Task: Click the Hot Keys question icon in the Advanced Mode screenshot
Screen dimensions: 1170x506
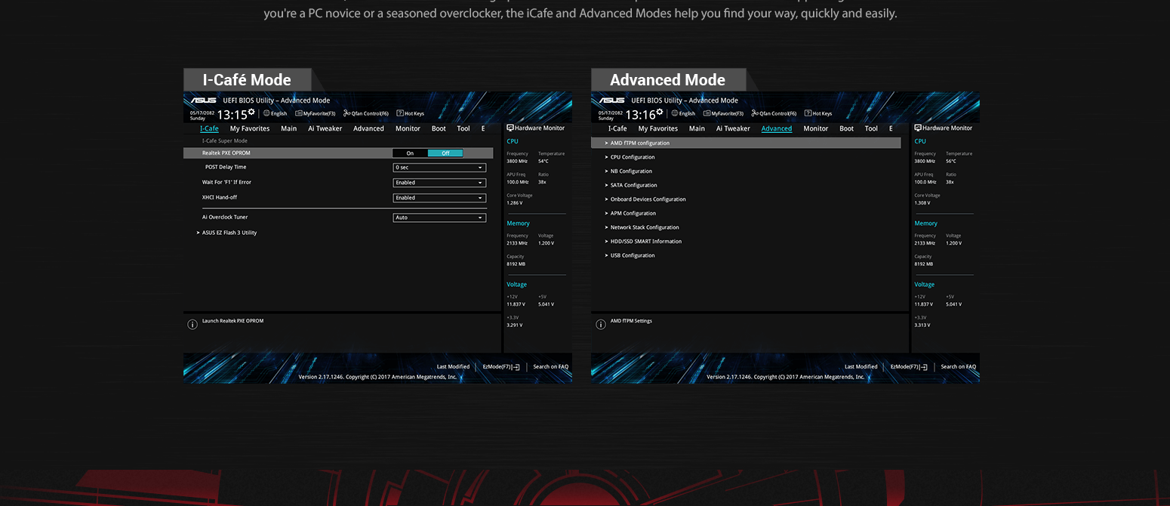Action: point(808,113)
